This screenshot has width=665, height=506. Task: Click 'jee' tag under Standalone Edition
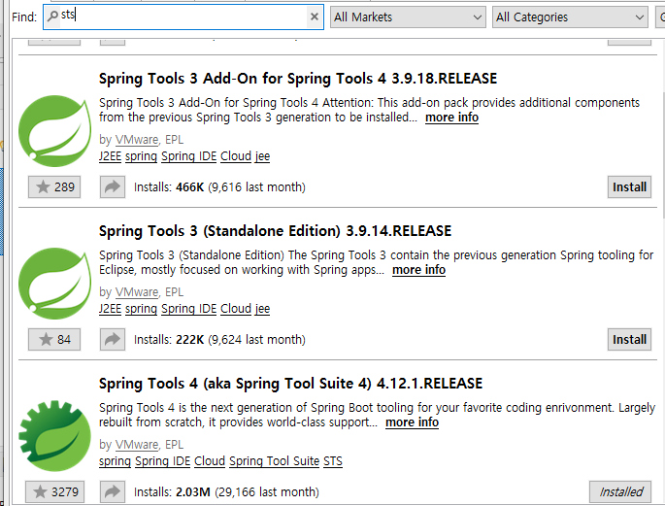pyautogui.click(x=262, y=308)
